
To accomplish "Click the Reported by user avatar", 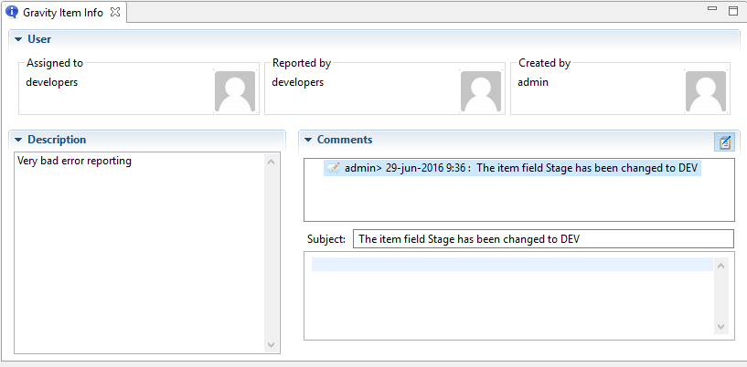I will click(x=481, y=91).
